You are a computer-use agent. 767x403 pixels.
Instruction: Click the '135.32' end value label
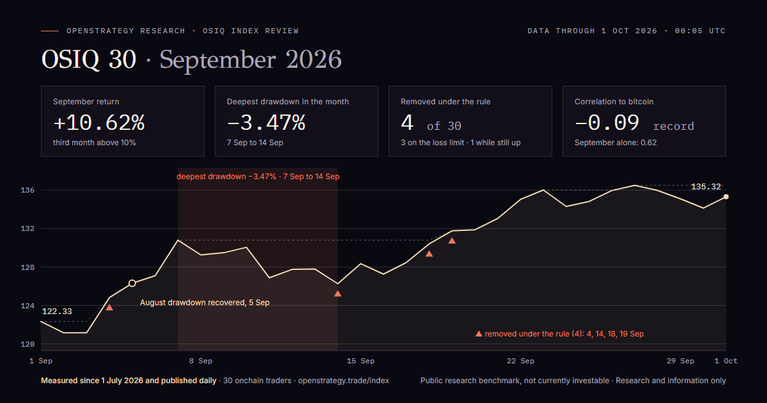tap(706, 187)
